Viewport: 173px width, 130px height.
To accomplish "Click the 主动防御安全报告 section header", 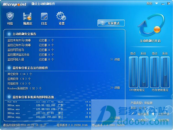I will (24, 34).
